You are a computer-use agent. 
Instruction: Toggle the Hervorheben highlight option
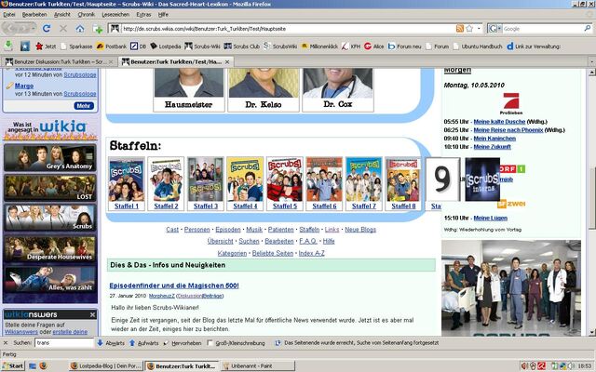click(183, 343)
